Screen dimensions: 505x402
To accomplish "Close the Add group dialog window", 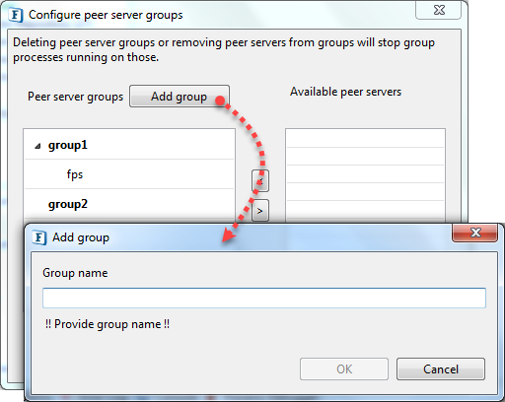I will tap(475, 233).
